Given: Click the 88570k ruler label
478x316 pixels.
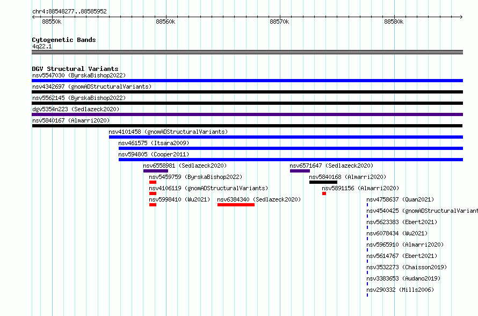Looking at the screenshot, I should 279,21.
